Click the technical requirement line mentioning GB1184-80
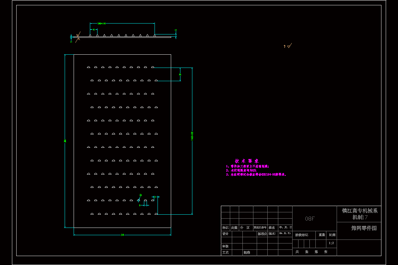 256,174
